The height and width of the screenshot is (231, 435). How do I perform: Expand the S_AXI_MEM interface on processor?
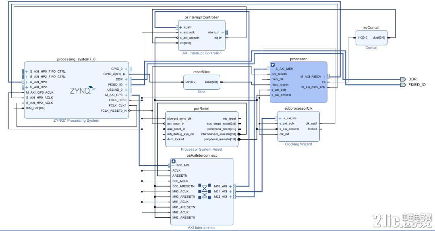tap(272, 69)
